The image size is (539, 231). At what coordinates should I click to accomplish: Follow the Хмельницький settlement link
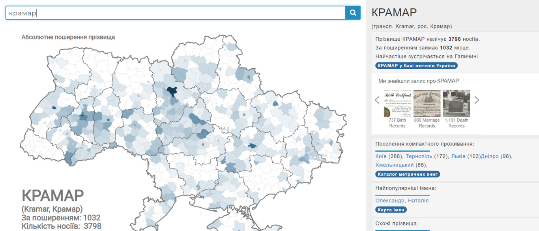pos(395,165)
